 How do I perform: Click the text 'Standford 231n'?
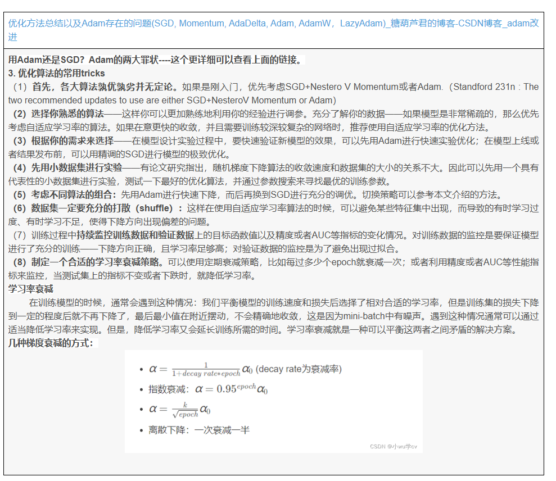coord(485,87)
